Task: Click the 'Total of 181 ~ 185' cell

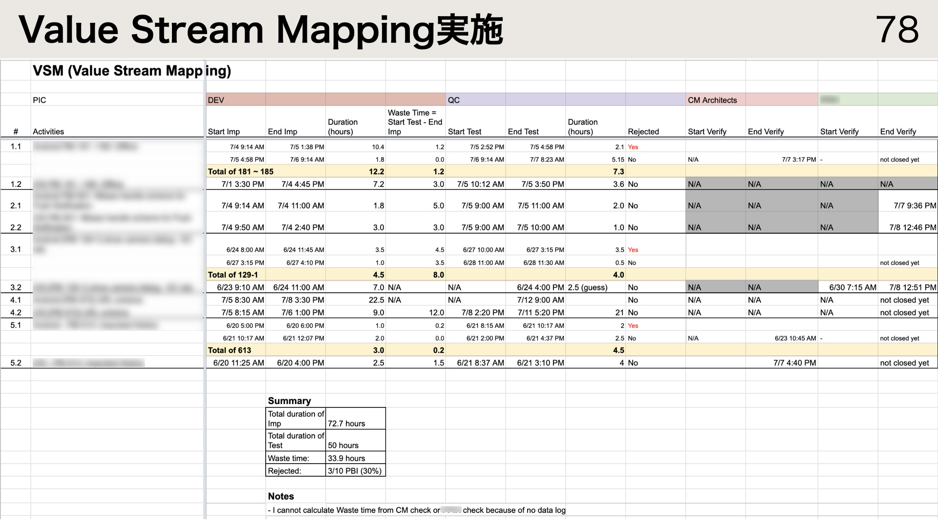Action: pyautogui.click(x=240, y=172)
